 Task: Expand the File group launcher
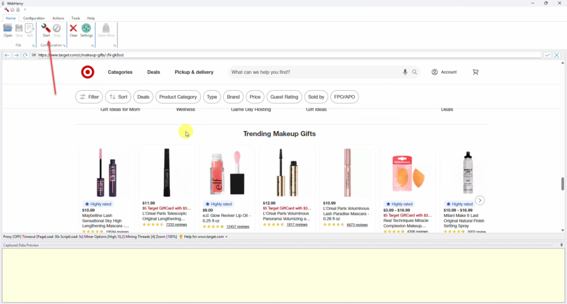pos(33,45)
